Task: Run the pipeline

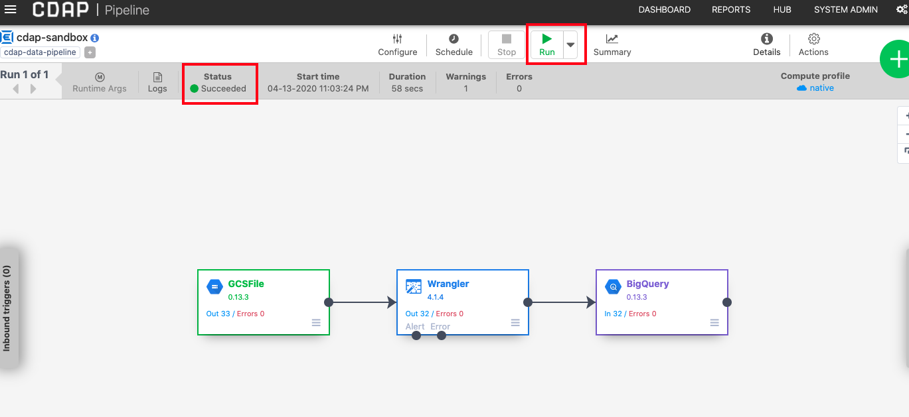Action: (x=547, y=45)
